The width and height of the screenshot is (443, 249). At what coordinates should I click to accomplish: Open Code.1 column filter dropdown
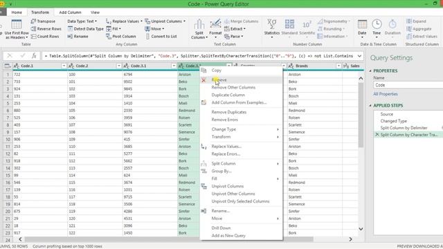(x=64, y=66)
